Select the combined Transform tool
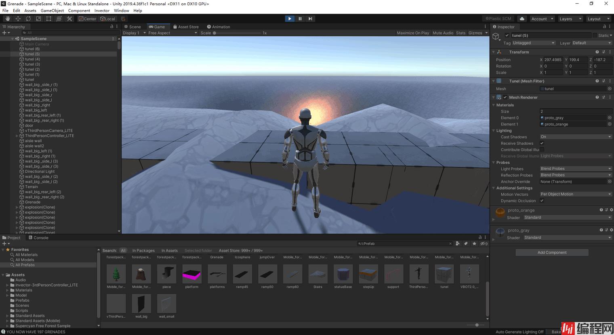The image size is (614, 335). [59, 19]
